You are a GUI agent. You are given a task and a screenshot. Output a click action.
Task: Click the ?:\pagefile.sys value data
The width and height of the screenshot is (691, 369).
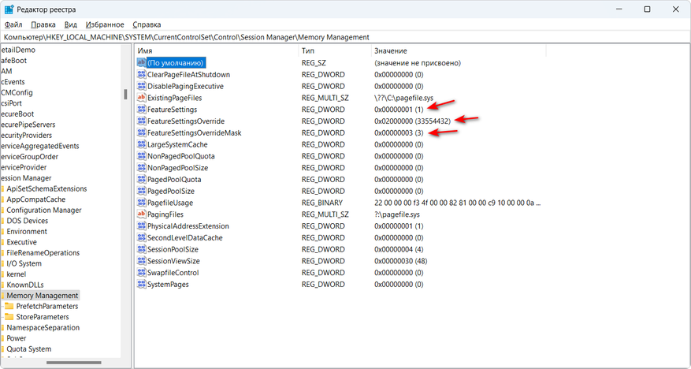397,214
